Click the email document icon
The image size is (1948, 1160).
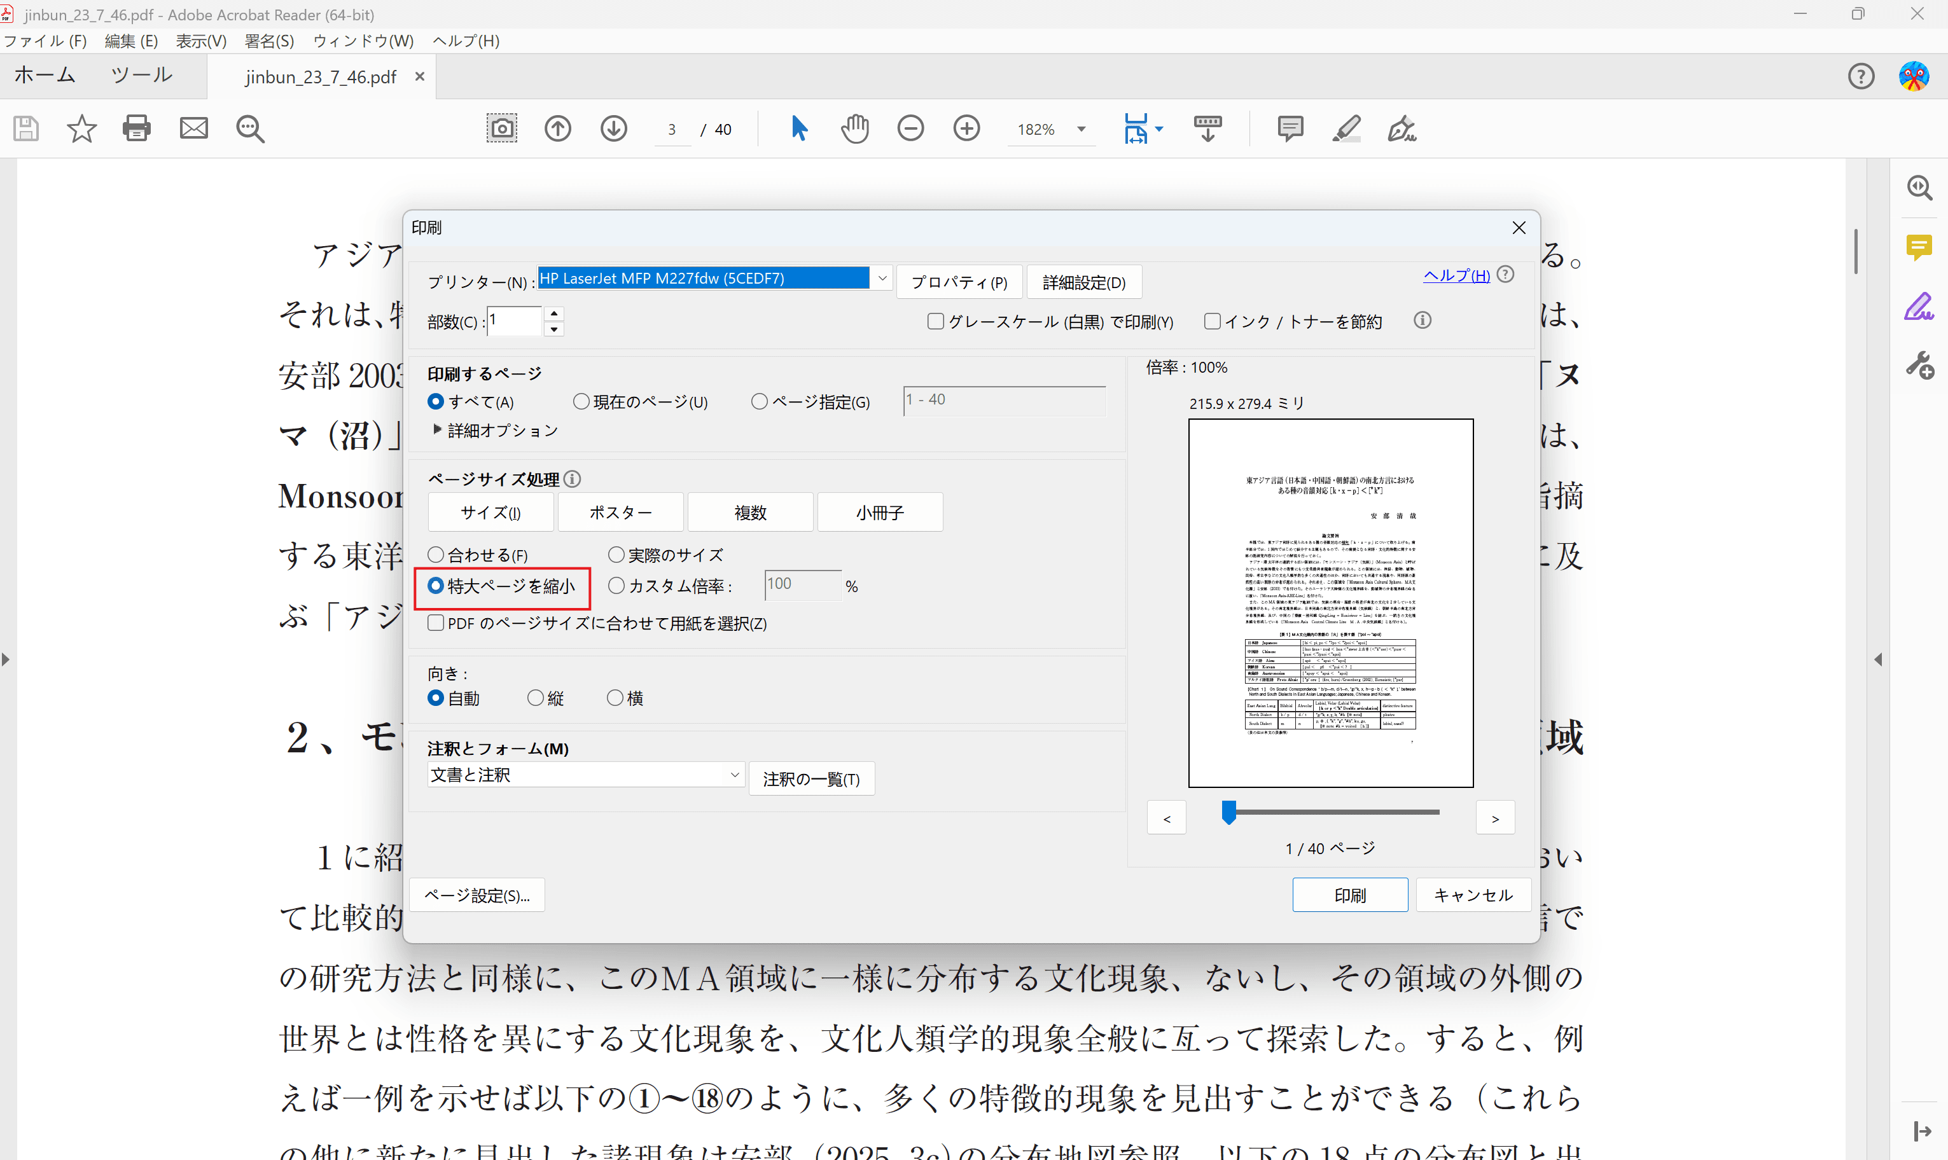tap(193, 128)
